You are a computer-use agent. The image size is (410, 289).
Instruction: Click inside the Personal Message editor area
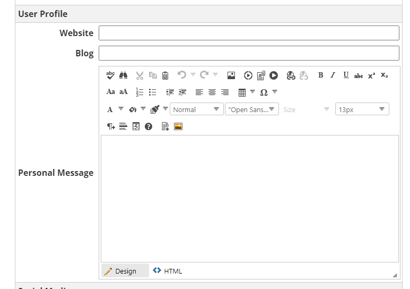tap(250, 199)
